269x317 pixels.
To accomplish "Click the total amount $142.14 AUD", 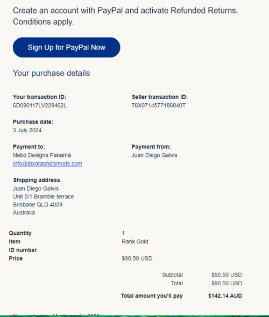I will (225, 296).
